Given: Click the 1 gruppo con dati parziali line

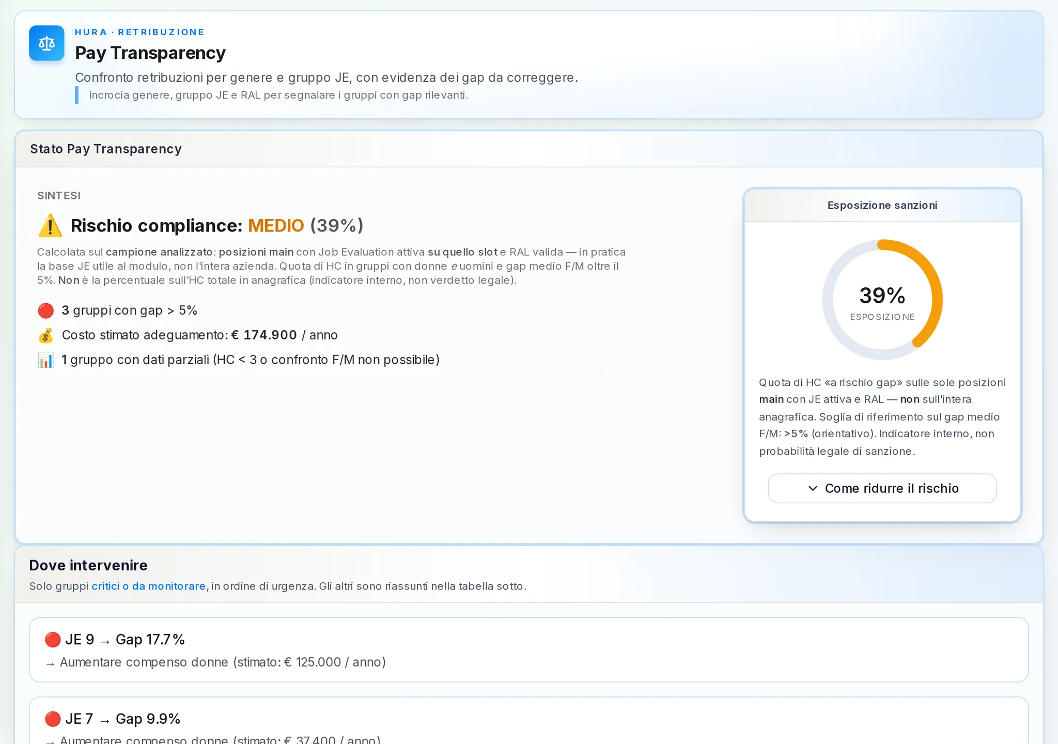Looking at the screenshot, I should (x=251, y=360).
